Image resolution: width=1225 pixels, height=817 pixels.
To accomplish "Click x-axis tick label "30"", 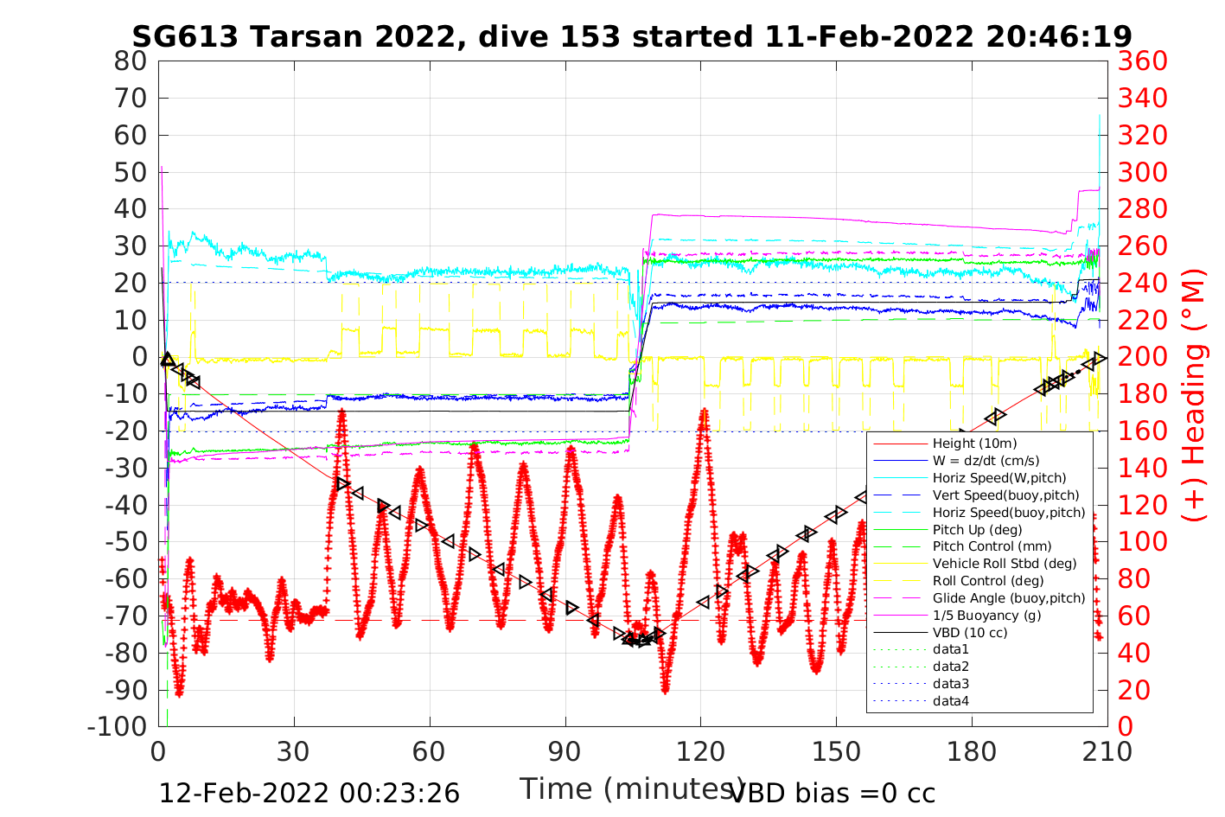I will pos(294,752).
